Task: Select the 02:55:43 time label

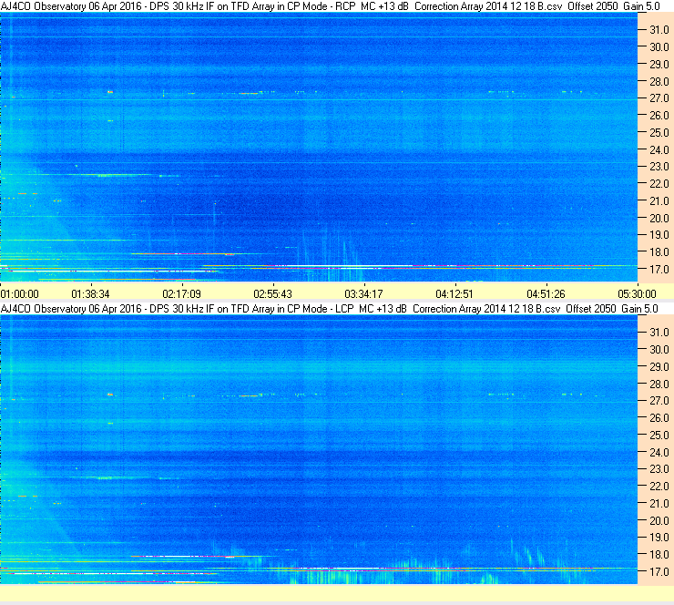Action: (x=272, y=294)
